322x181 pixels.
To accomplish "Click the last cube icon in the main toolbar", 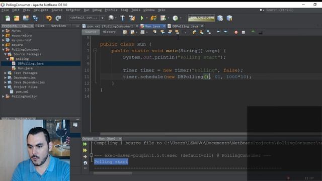I will tap(229, 18).
